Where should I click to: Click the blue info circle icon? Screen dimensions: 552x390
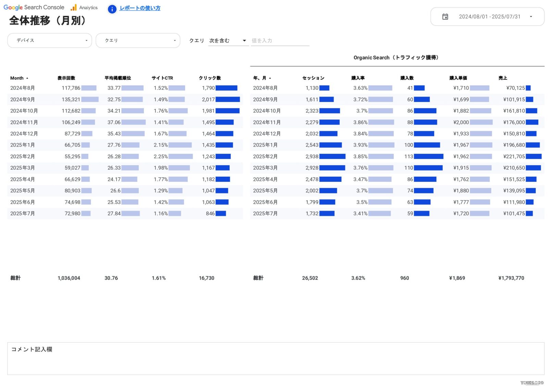pos(112,9)
